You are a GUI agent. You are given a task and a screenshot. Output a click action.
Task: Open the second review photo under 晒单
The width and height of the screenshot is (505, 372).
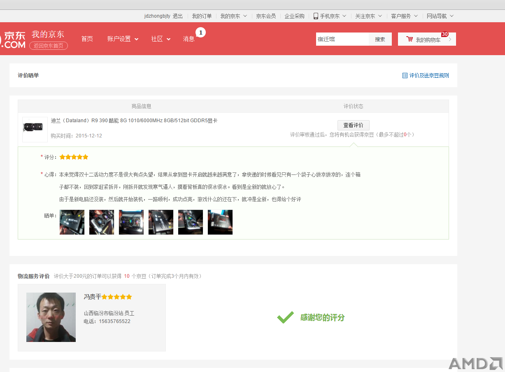(x=102, y=222)
